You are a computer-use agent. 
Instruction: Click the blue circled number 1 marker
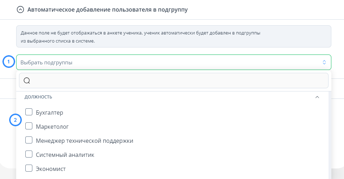pos(8,62)
